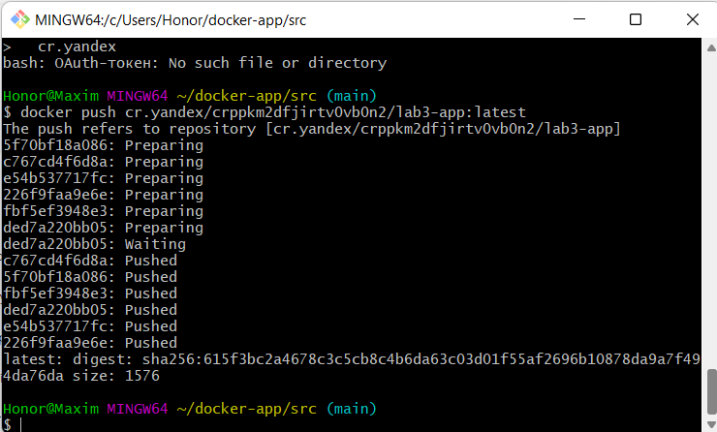This screenshot has height=432, width=717.
Task: Click the 'The push refers to repository' line
Action: click(312, 129)
